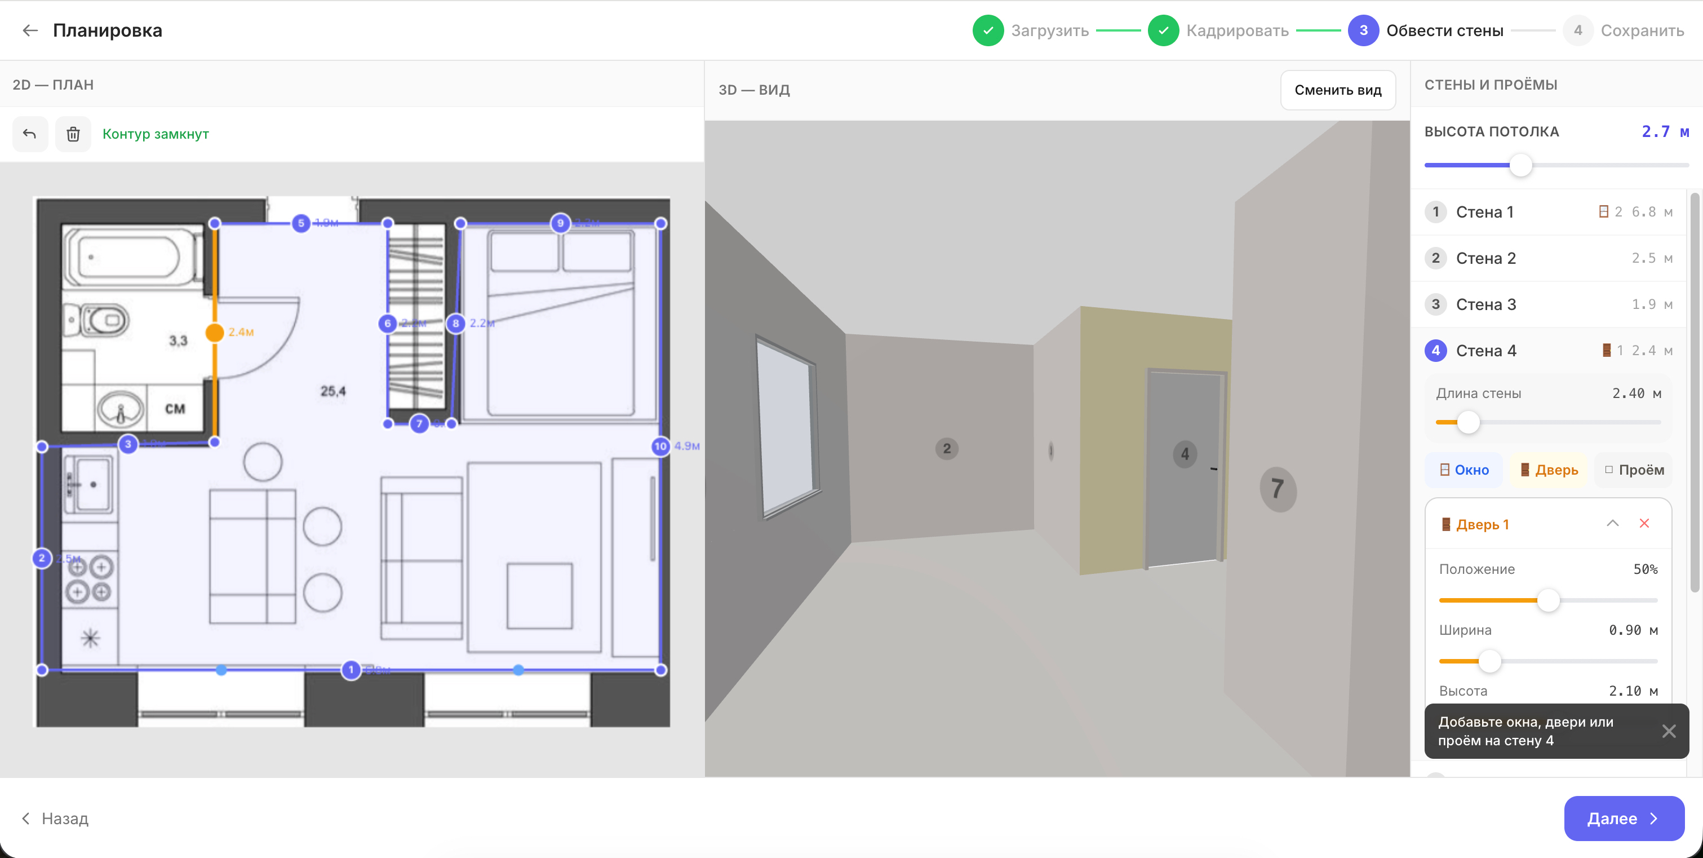Adjust the Длина стены slider
This screenshot has width=1703, height=858.
[1467, 422]
